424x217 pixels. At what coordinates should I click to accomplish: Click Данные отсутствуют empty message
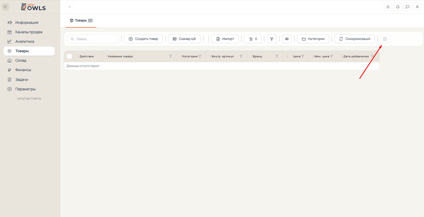(x=83, y=66)
